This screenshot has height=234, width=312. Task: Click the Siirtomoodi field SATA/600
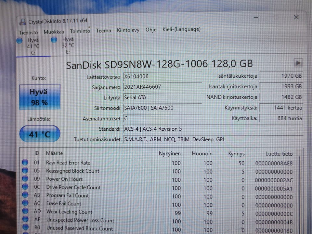point(162,108)
